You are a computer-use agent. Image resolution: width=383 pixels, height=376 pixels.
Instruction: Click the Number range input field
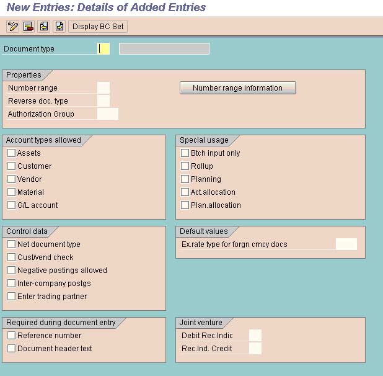click(103, 87)
